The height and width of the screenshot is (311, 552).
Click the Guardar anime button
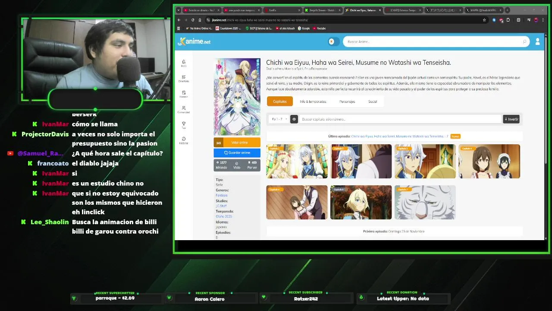coord(237,152)
